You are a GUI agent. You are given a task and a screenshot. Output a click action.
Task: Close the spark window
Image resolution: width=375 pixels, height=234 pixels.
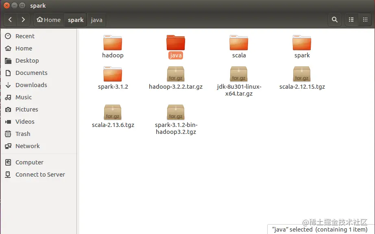click(x=7, y=5)
